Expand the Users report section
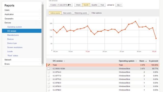 tap(22, 10)
